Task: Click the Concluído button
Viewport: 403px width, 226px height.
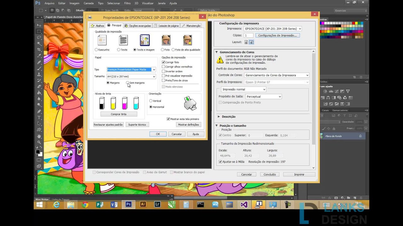Action: [270, 175]
